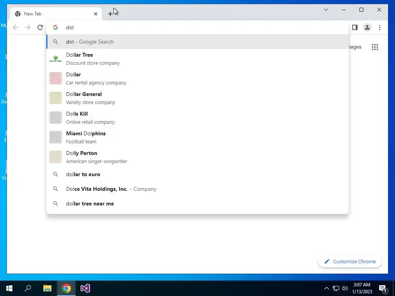Screen dimensions: 395x296
Task: Click the Dolly Parton thumbnail image
Action: [56, 157]
